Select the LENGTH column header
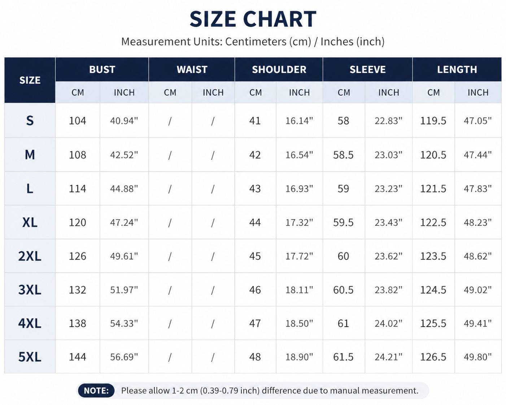The width and height of the screenshot is (506, 405). click(457, 69)
